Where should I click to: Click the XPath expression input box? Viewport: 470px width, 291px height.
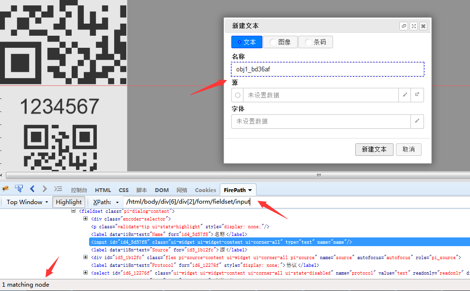[x=296, y=202]
